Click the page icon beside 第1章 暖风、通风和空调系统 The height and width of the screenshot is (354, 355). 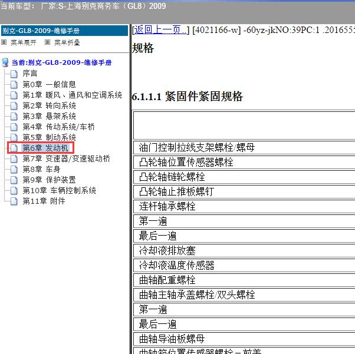pos(14,95)
